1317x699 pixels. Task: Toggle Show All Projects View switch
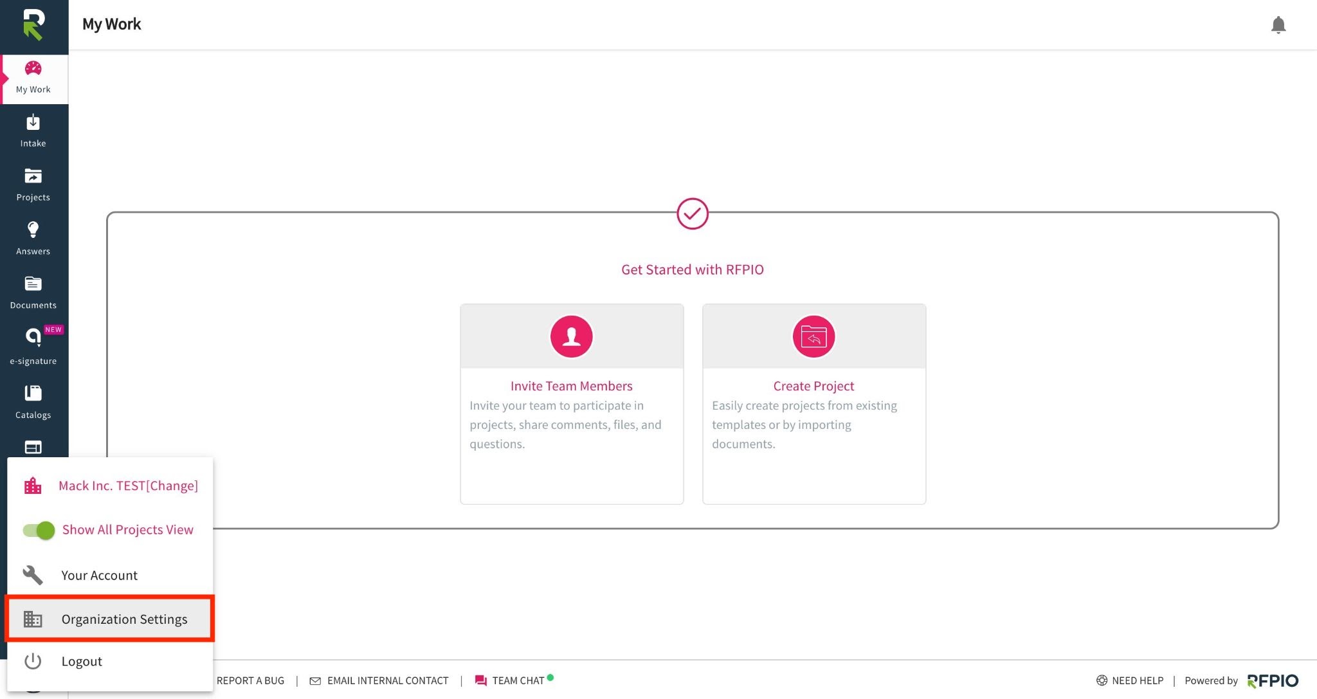click(x=39, y=530)
